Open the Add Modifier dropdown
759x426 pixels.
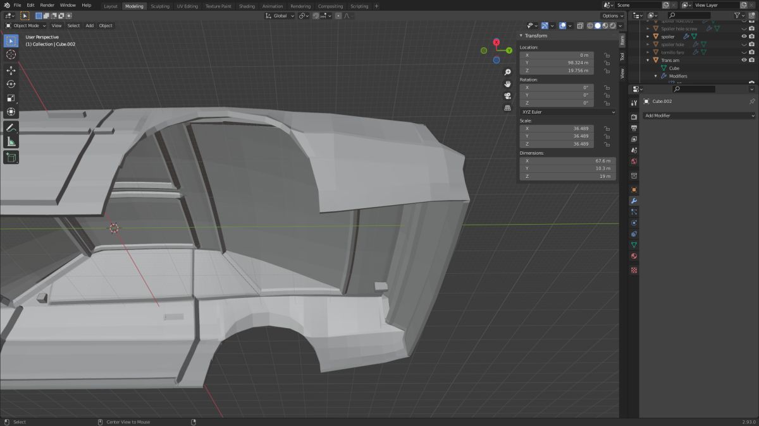tap(699, 115)
